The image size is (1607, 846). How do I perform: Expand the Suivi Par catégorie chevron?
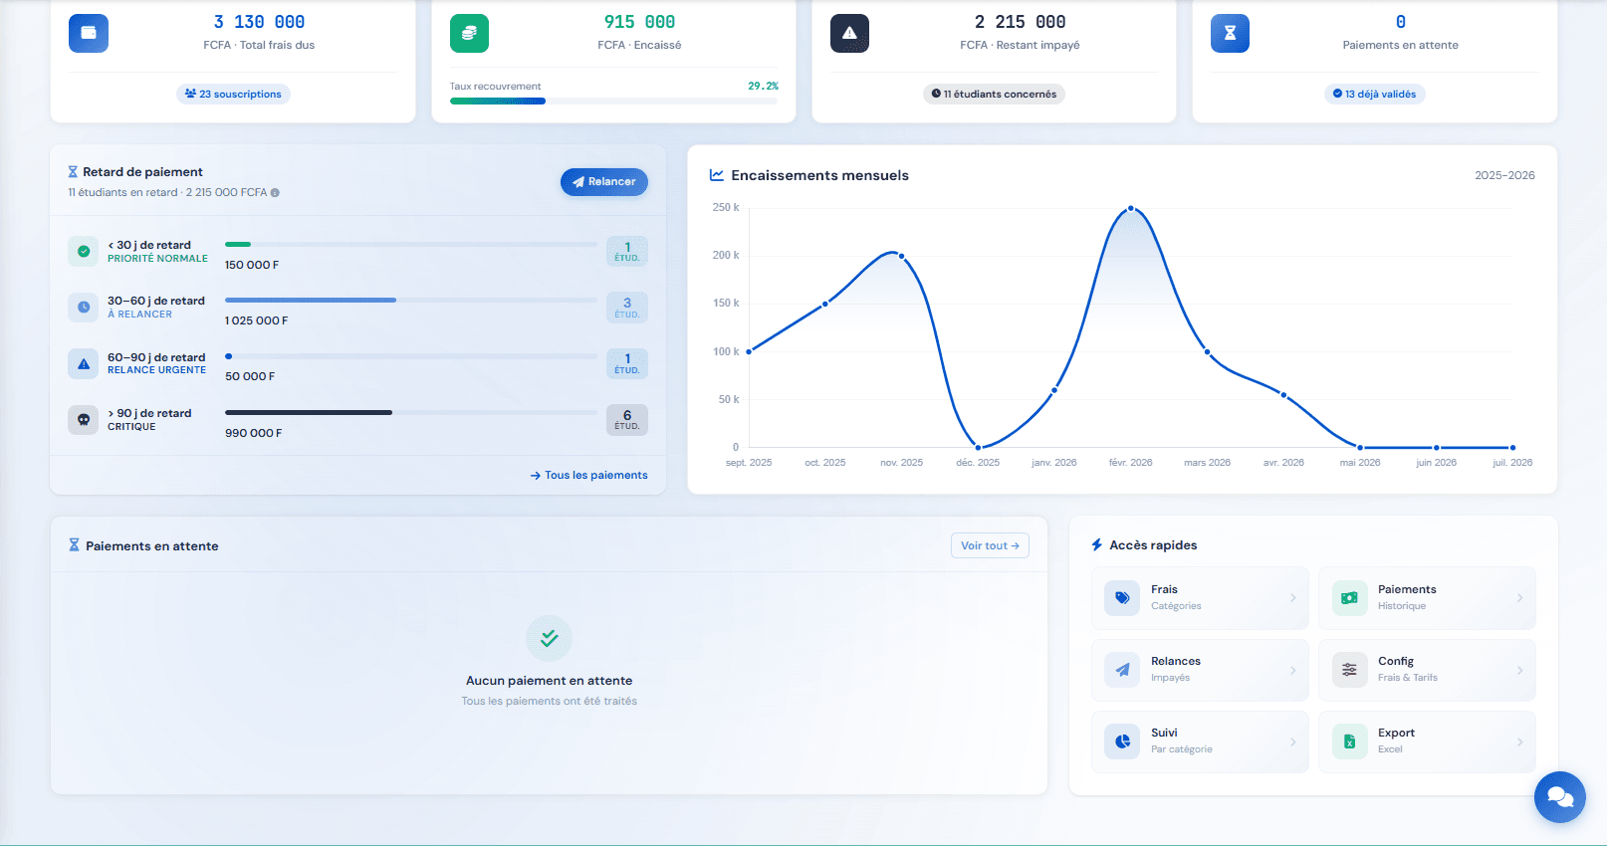[1292, 741]
